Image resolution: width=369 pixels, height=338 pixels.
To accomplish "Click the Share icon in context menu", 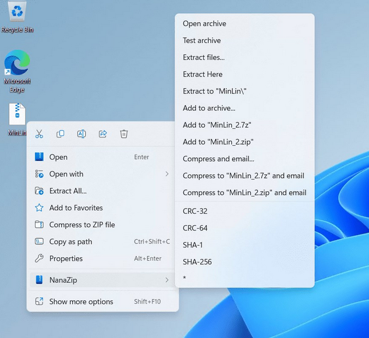I will tap(102, 134).
